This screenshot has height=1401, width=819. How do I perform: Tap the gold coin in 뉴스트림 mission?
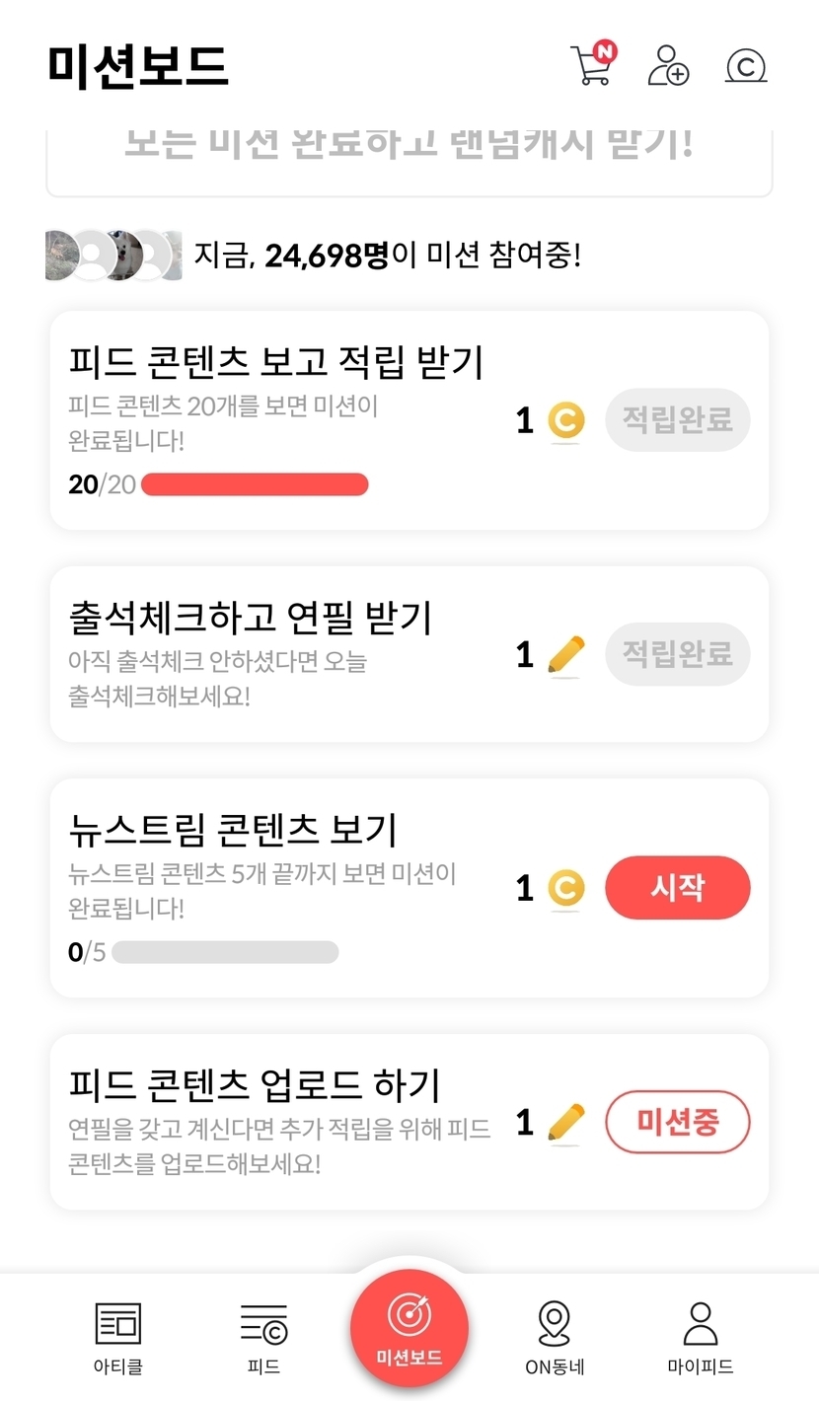(x=565, y=888)
